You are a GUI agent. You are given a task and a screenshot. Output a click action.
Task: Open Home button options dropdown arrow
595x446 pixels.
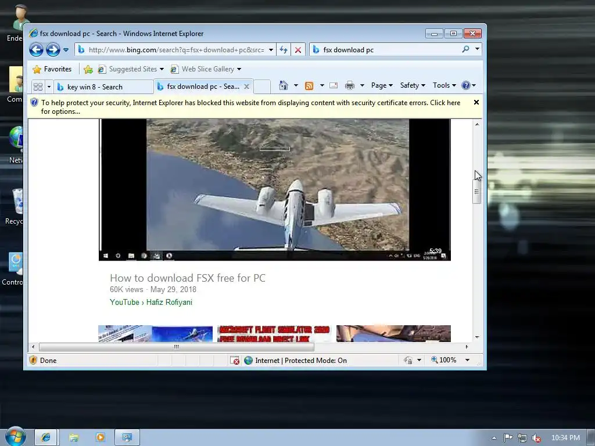pyautogui.click(x=296, y=85)
